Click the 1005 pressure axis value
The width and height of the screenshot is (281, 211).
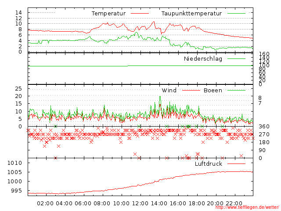[x=14, y=172]
